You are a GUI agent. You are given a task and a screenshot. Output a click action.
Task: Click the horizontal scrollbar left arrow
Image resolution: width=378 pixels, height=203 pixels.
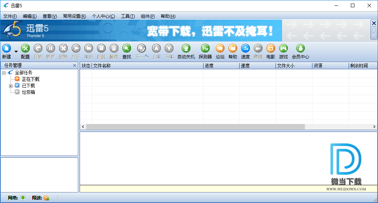pos(83,127)
